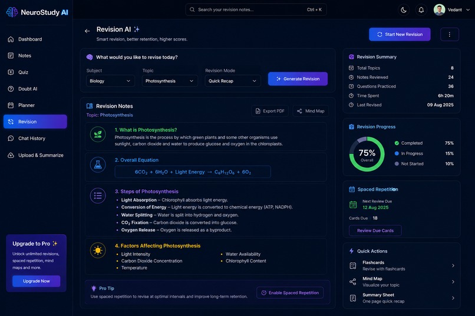
Task: Open Chat History
Action: (35, 138)
